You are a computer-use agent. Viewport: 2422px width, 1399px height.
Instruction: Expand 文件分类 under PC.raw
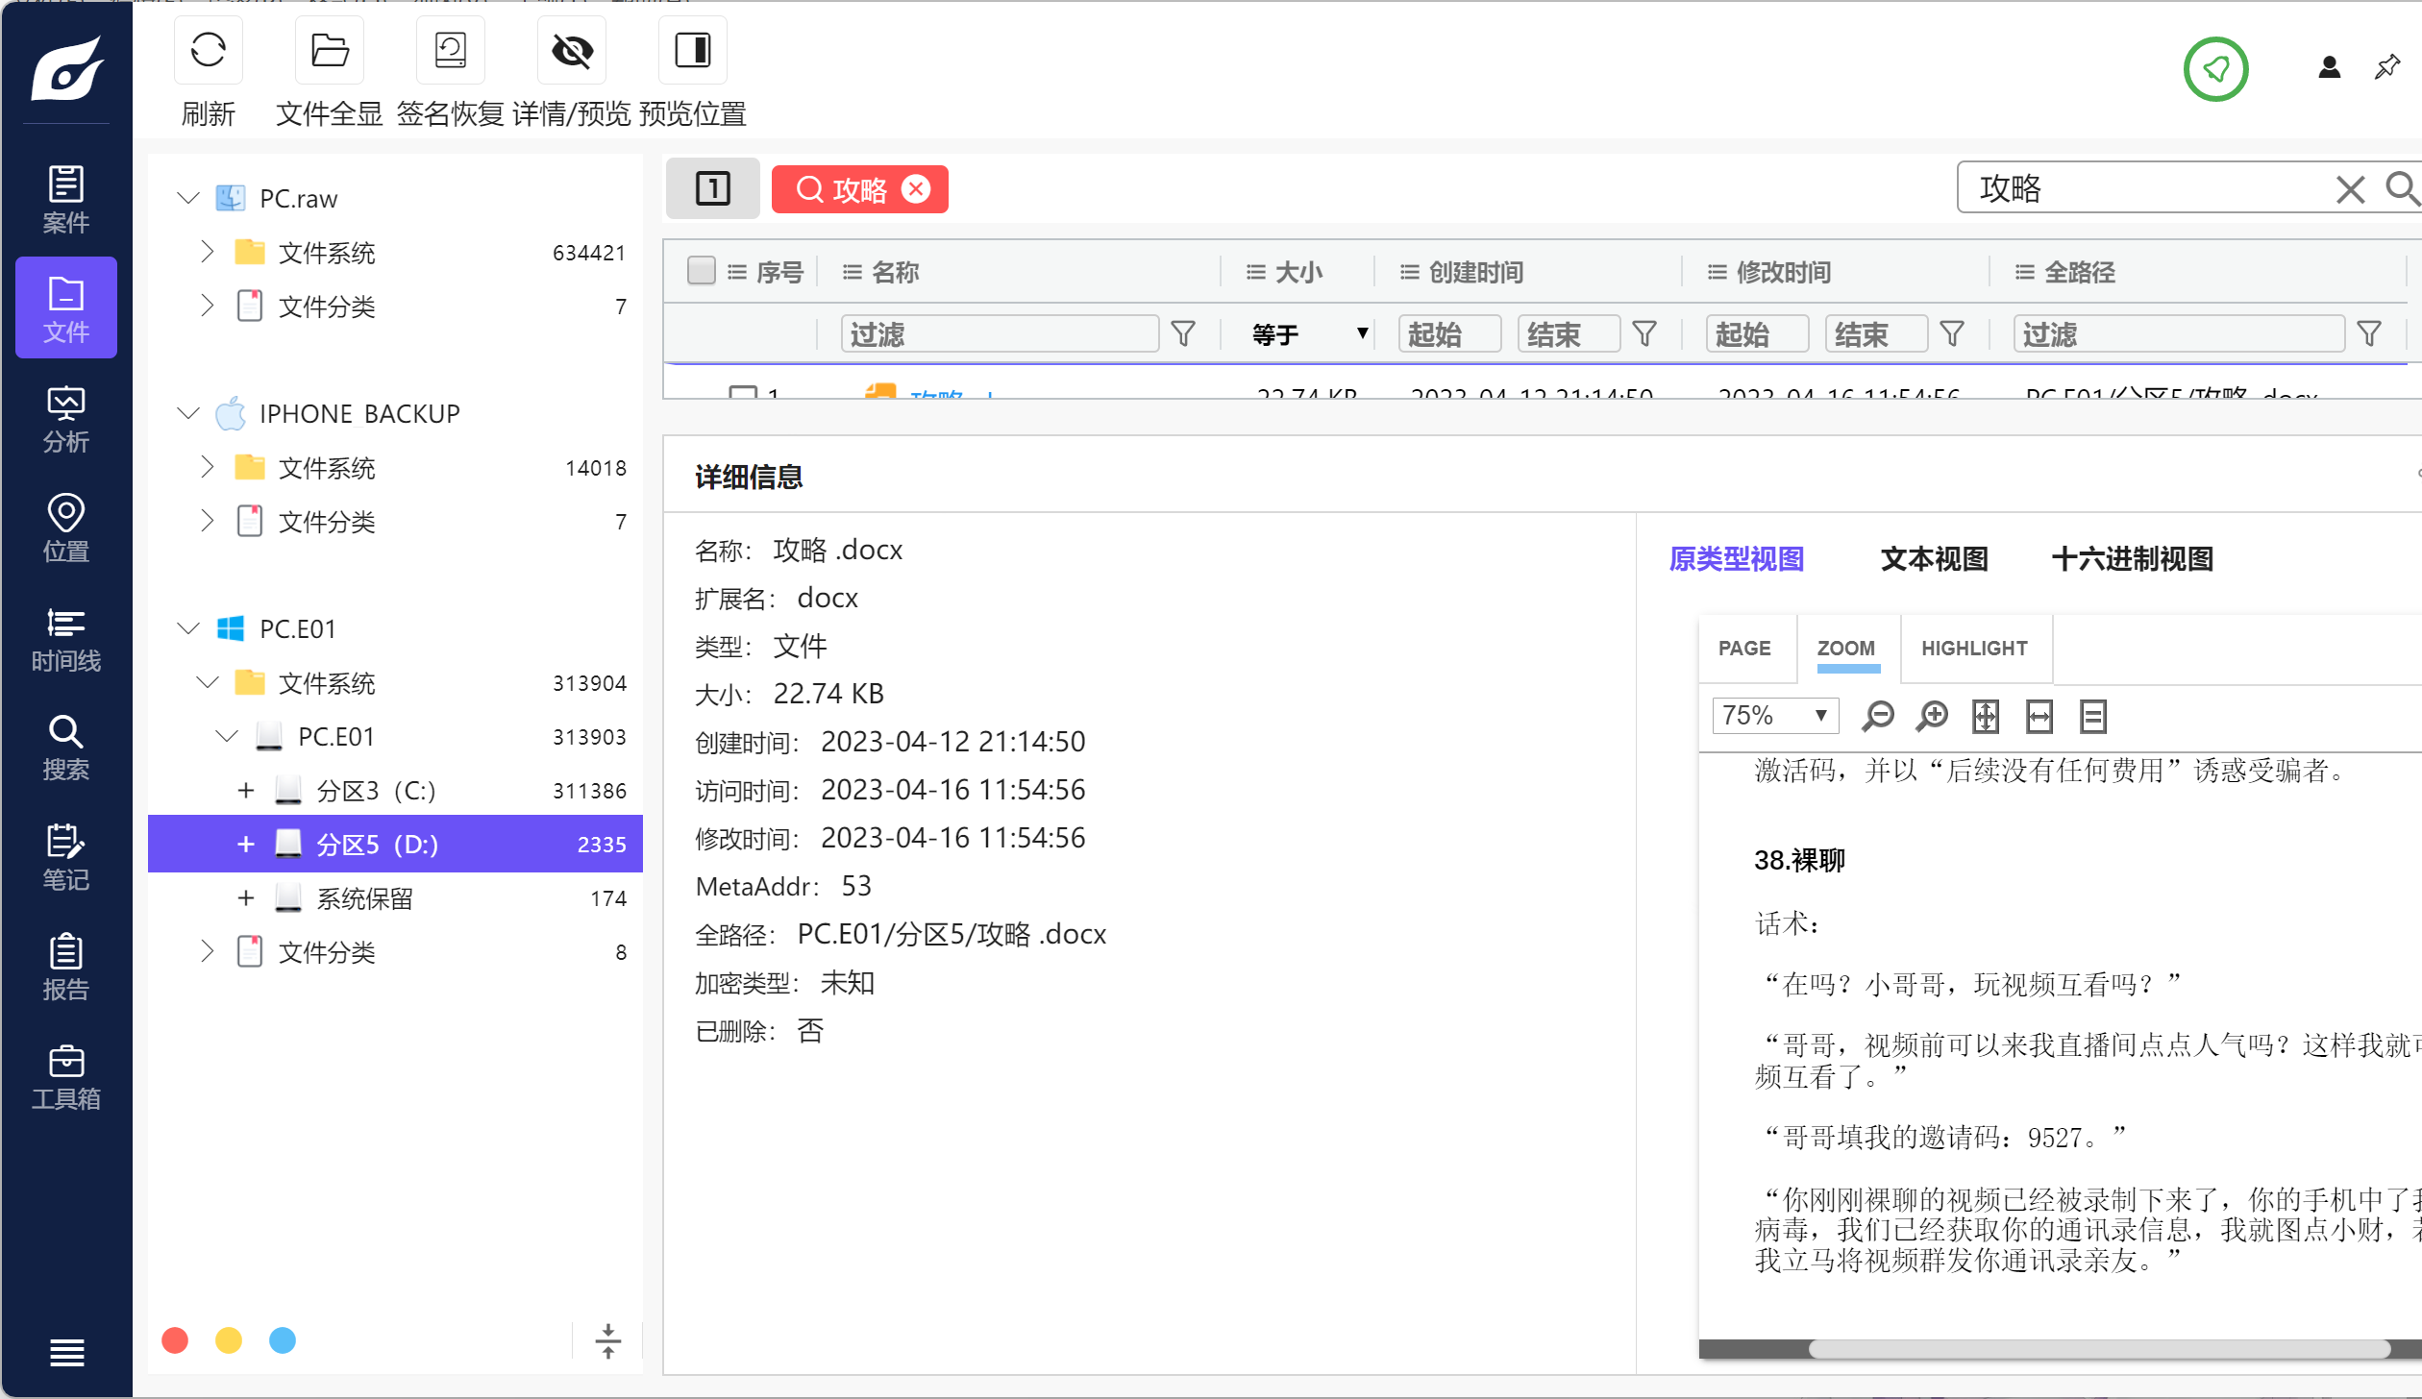[x=207, y=306]
